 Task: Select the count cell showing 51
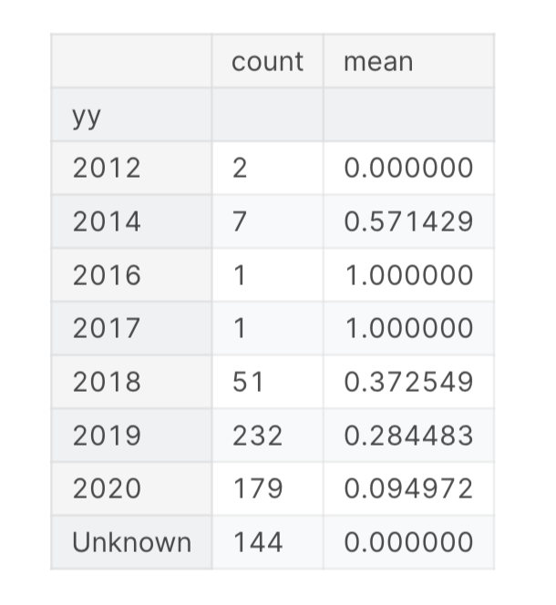coord(249,382)
